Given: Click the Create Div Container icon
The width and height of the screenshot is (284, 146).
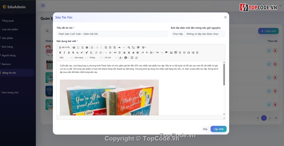Looking at the screenshot, I should [x=120, y=52].
